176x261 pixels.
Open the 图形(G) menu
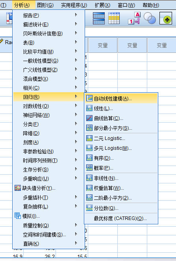coord(45,5)
